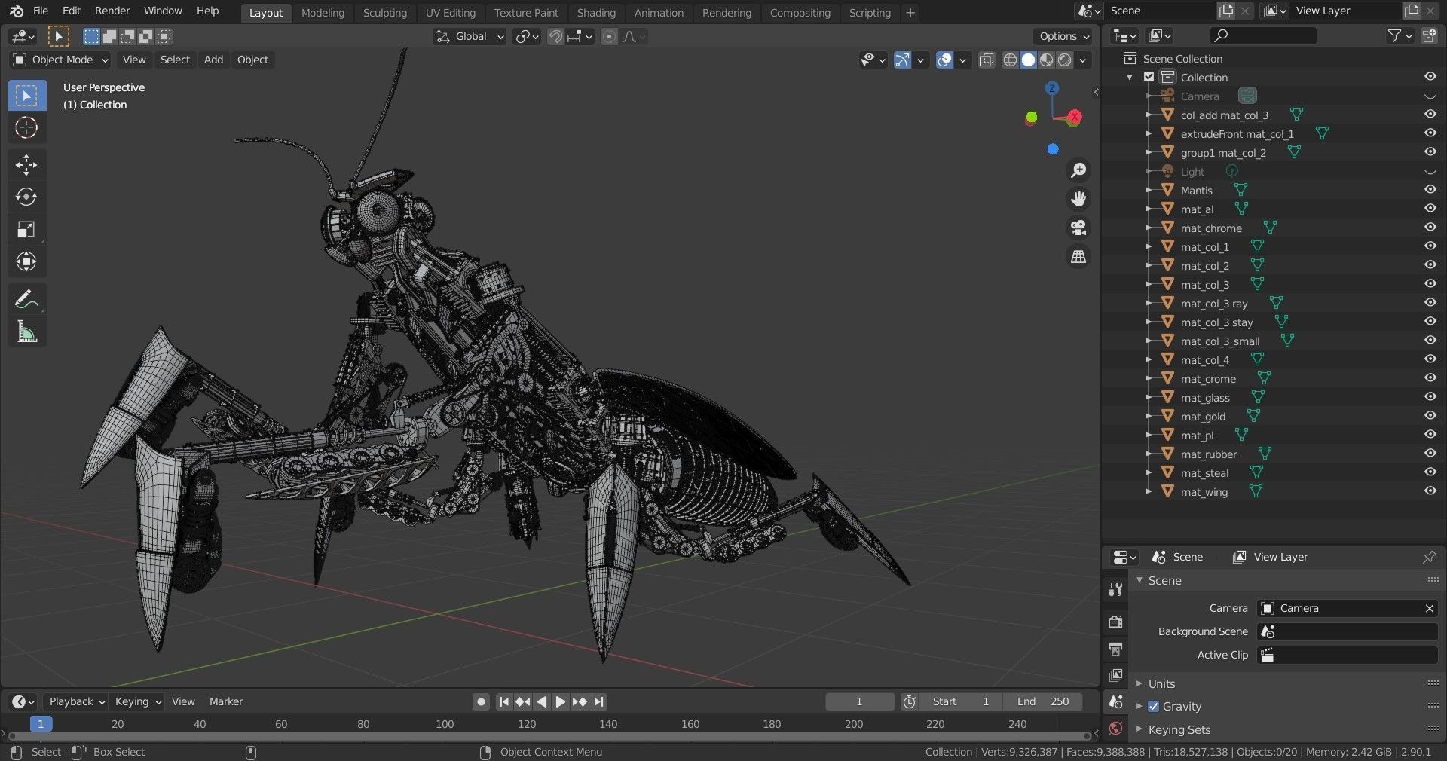Hide mat_gold from the viewport
The image size is (1447, 761).
[1430, 416]
